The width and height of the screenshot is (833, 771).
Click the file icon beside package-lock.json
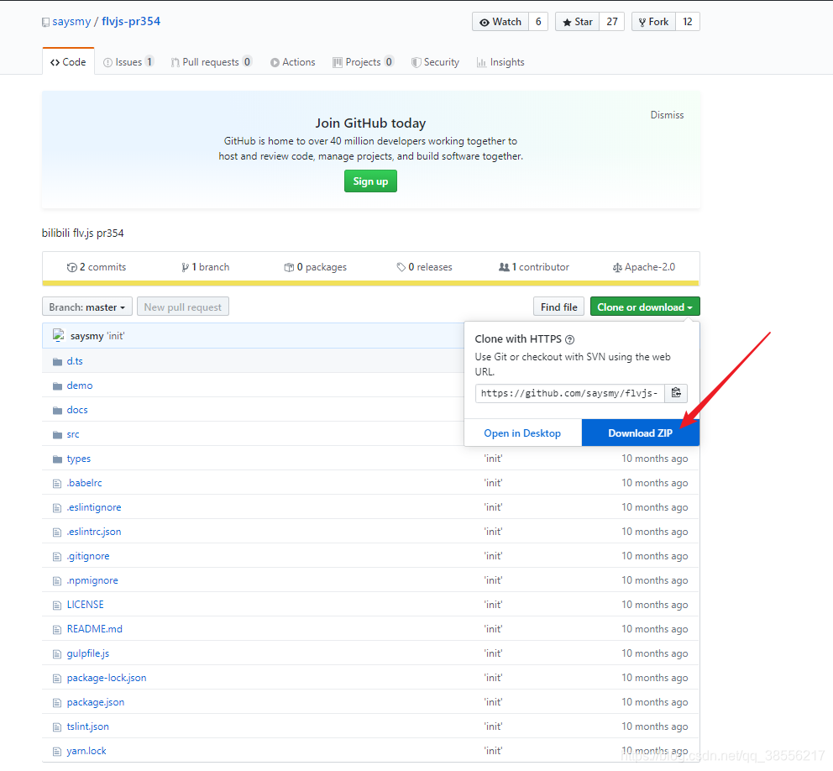point(57,679)
